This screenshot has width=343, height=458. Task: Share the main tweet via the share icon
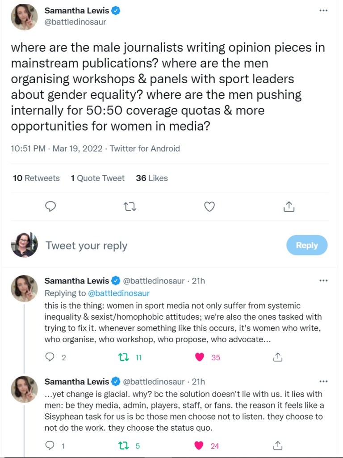click(x=289, y=206)
